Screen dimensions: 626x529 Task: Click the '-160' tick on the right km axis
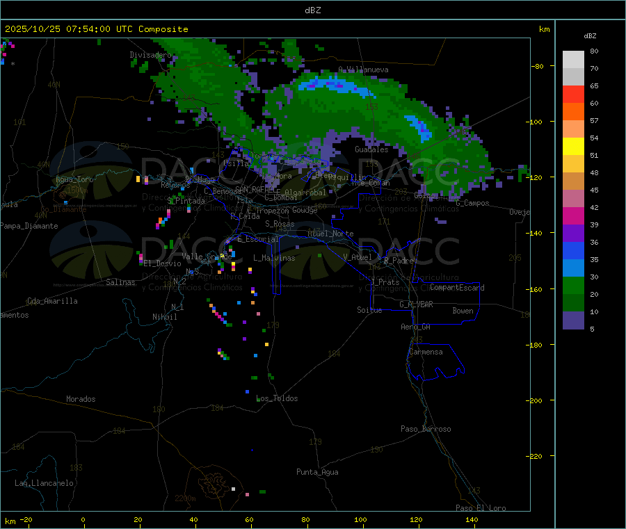[x=534, y=289]
